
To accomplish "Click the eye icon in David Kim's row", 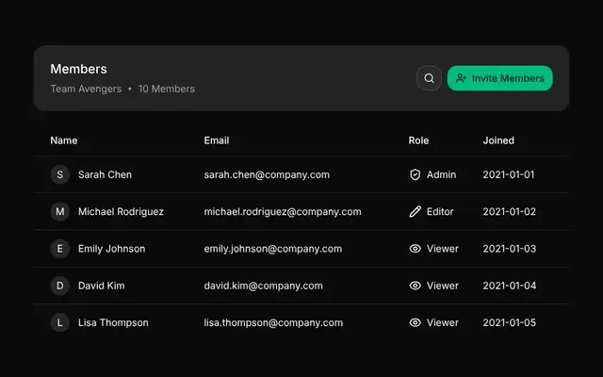I will pyautogui.click(x=415, y=286).
